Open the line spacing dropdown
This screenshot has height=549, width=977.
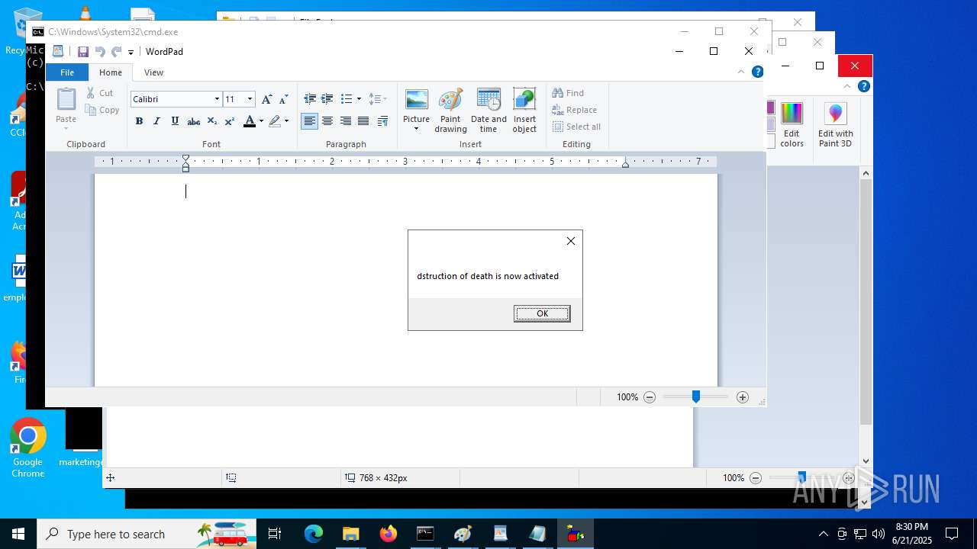pos(377,99)
